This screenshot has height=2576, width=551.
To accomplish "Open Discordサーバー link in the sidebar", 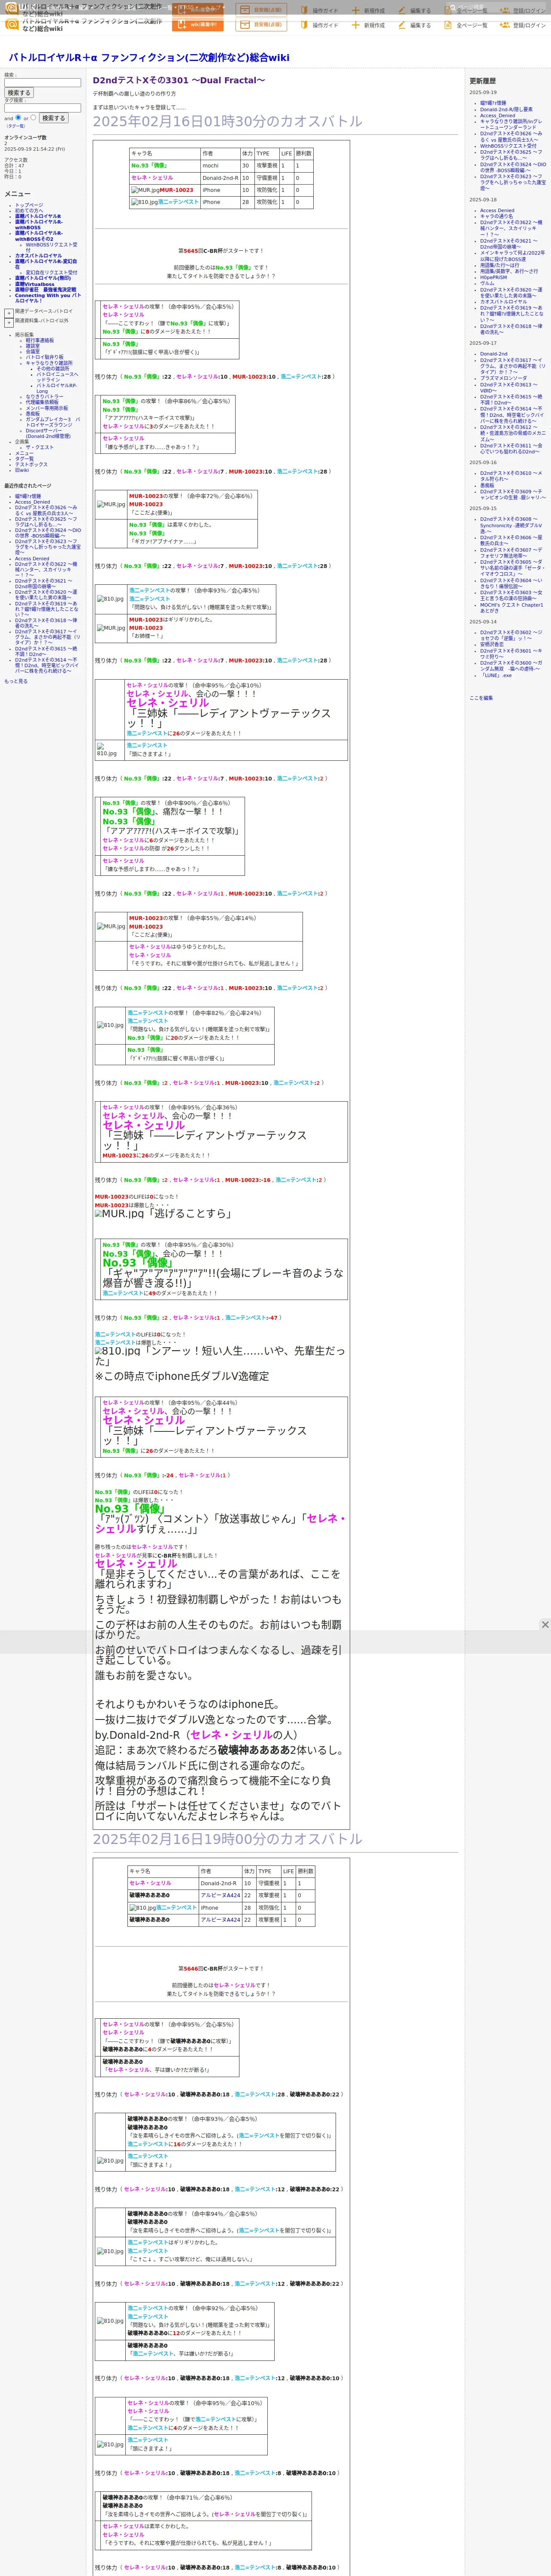I will (48, 434).
